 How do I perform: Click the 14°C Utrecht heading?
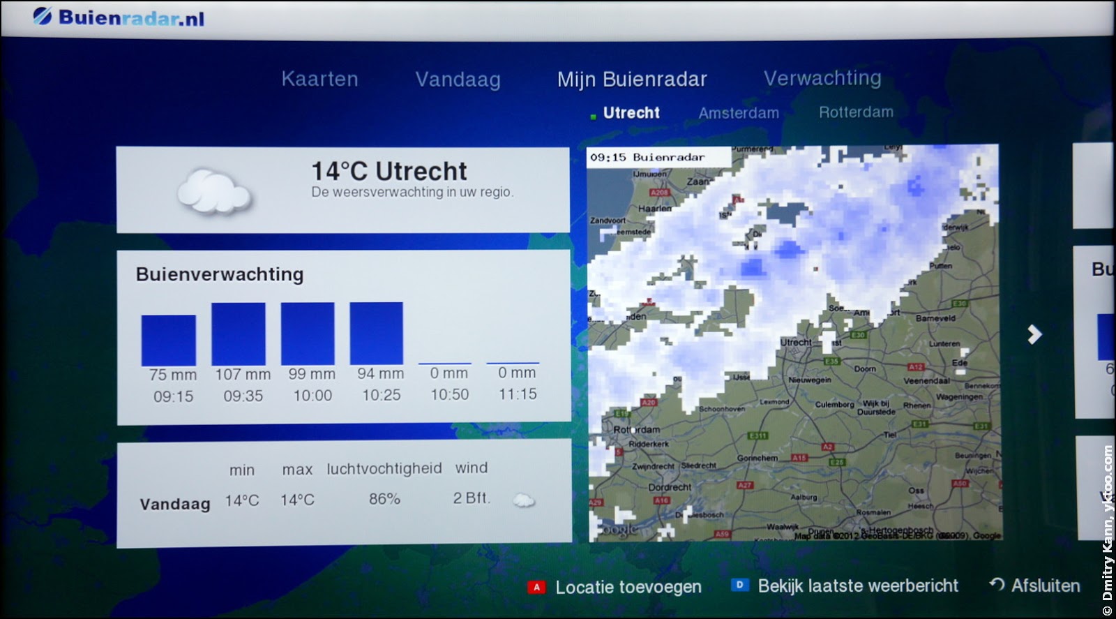click(389, 171)
